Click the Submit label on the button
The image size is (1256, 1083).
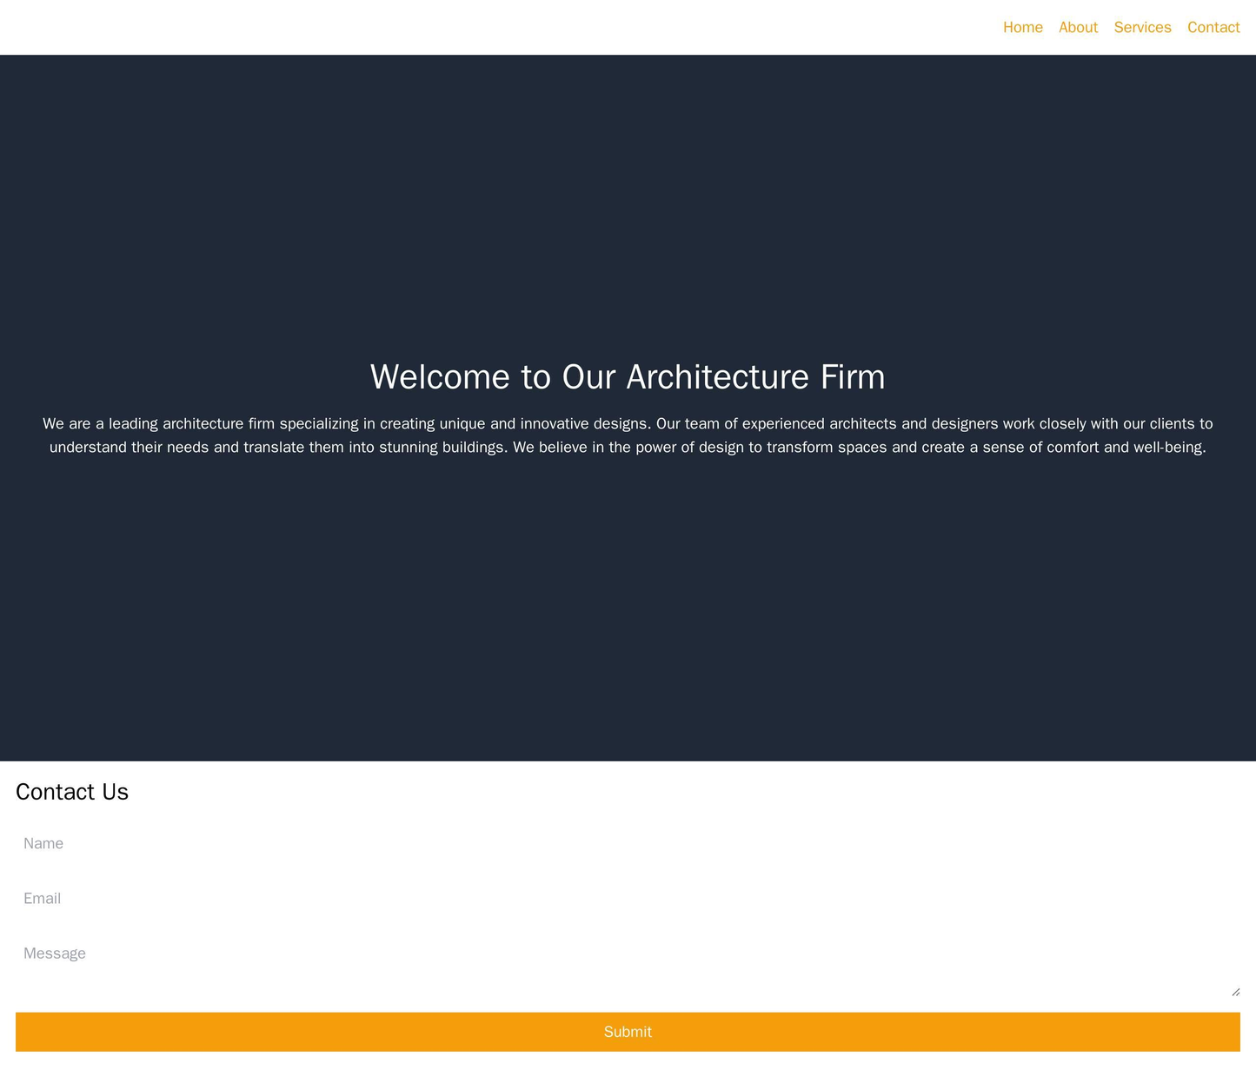628,1032
